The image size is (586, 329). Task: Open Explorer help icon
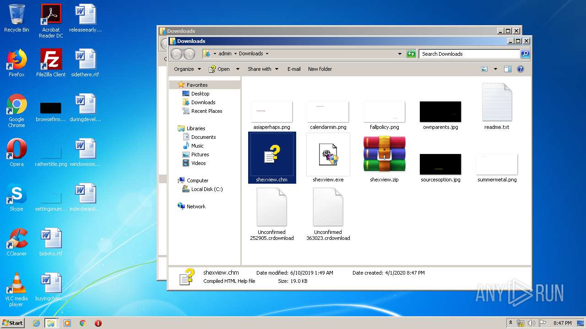521,69
